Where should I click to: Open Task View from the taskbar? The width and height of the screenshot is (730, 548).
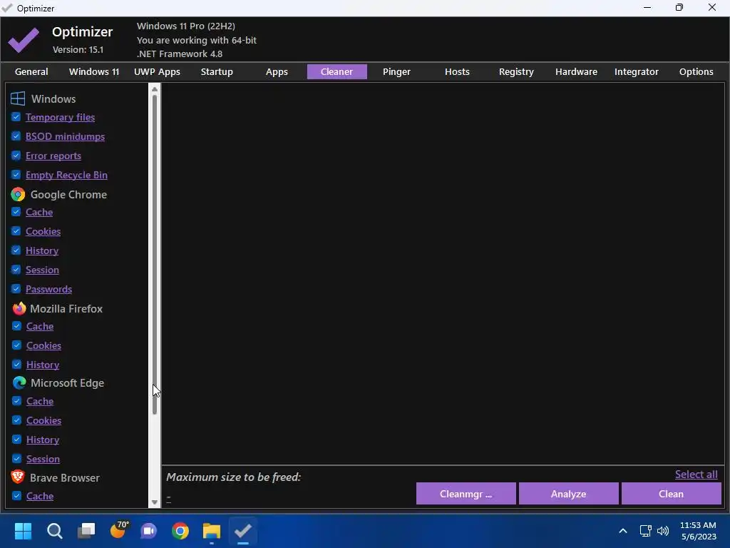pyautogui.click(x=86, y=531)
